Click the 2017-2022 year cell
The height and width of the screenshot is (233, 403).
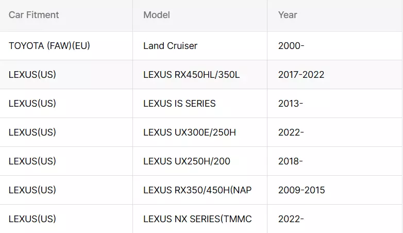(301, 75)
